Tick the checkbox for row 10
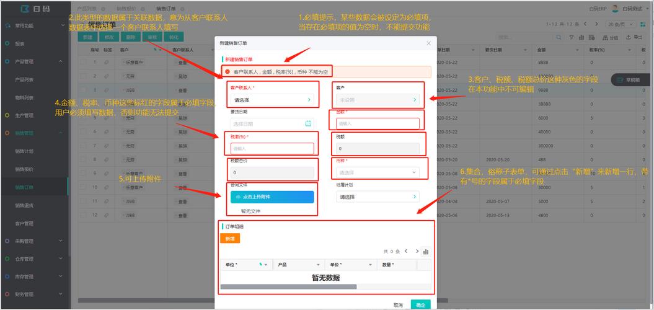Viewport: 654px width, 310px height. pos(84,187)
